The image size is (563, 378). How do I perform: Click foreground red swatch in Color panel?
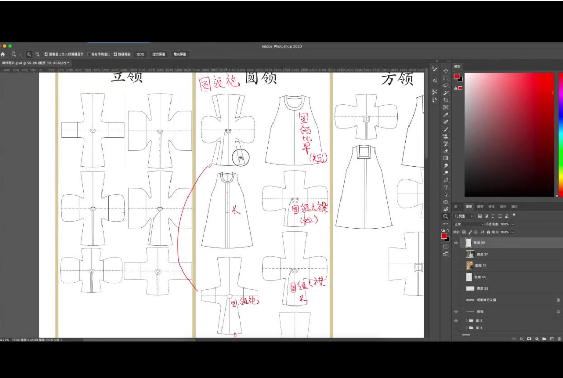coord(457,76)
